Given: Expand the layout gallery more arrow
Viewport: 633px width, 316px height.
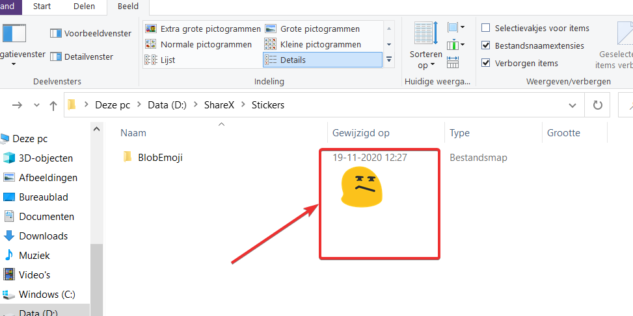Looking at the screenshot, I should [389, 60].
